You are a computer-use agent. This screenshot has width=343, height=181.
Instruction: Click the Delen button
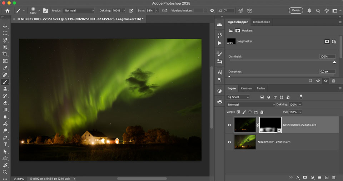click(295, 10)
